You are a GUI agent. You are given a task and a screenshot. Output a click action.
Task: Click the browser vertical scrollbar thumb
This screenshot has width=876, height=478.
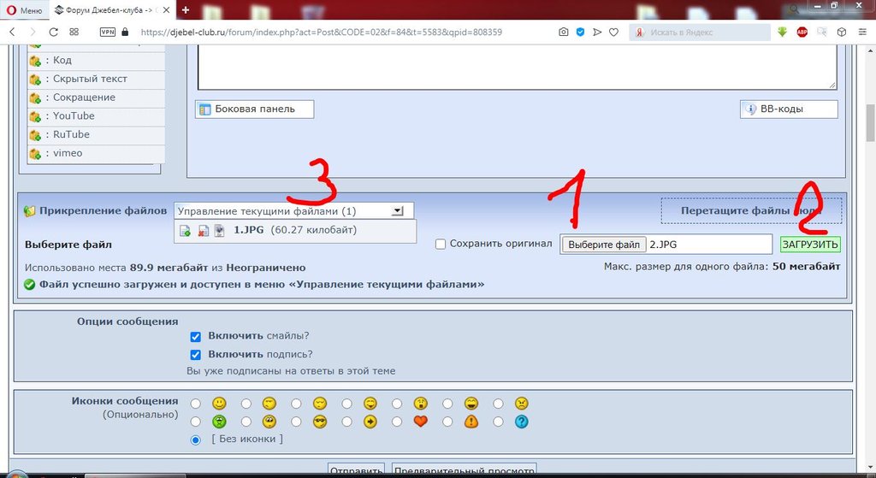(870, 123)
